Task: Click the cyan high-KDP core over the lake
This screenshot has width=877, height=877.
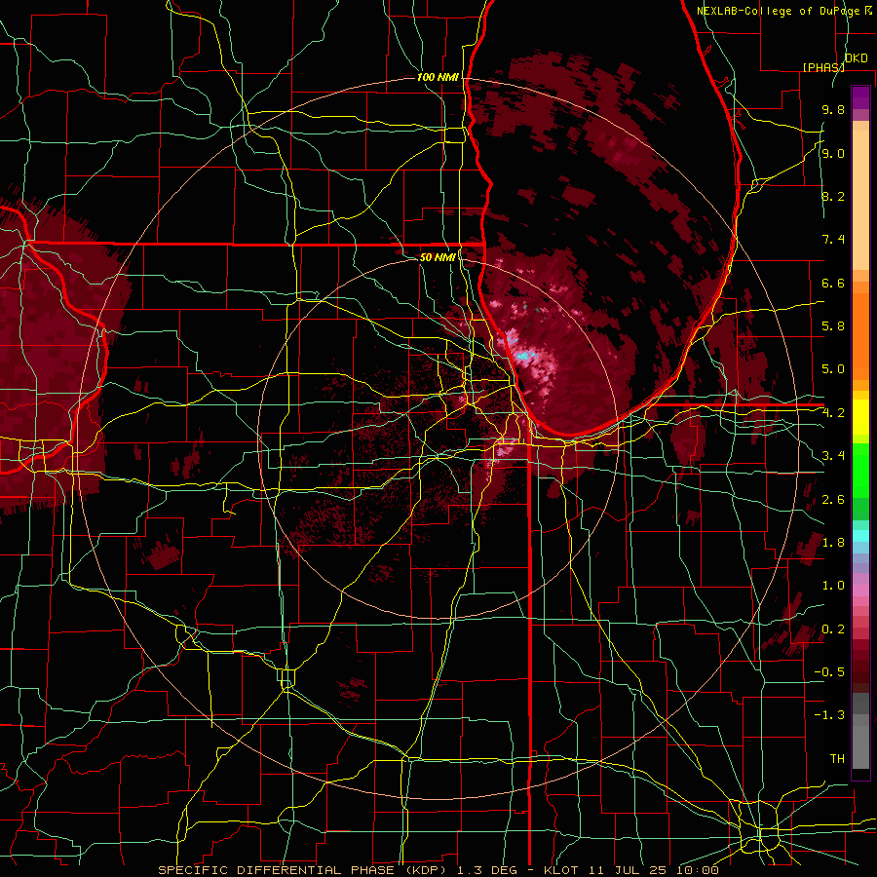Action: [524, 356]
